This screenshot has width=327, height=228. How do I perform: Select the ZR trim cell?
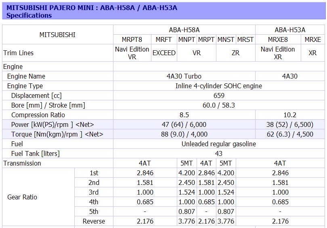pyautogui.click(x=235, y=53)
